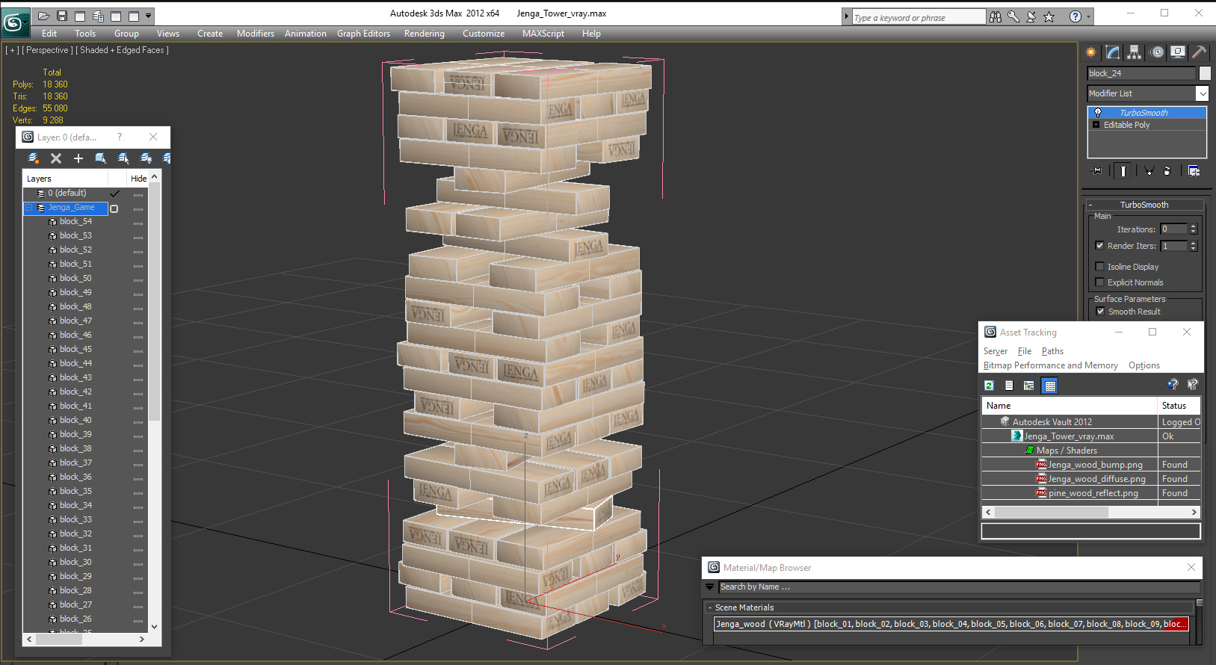Collapse Jenga_Game layer tree node
Screen dimensions: 1216x665
(29, 208)
